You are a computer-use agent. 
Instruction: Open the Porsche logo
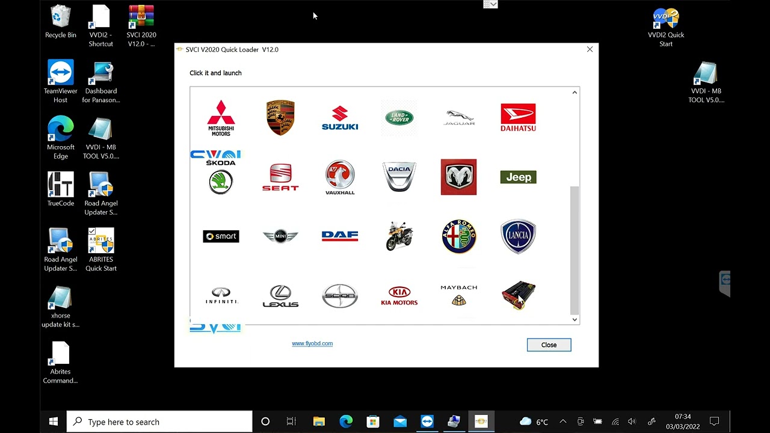click(x=280, y=118)
